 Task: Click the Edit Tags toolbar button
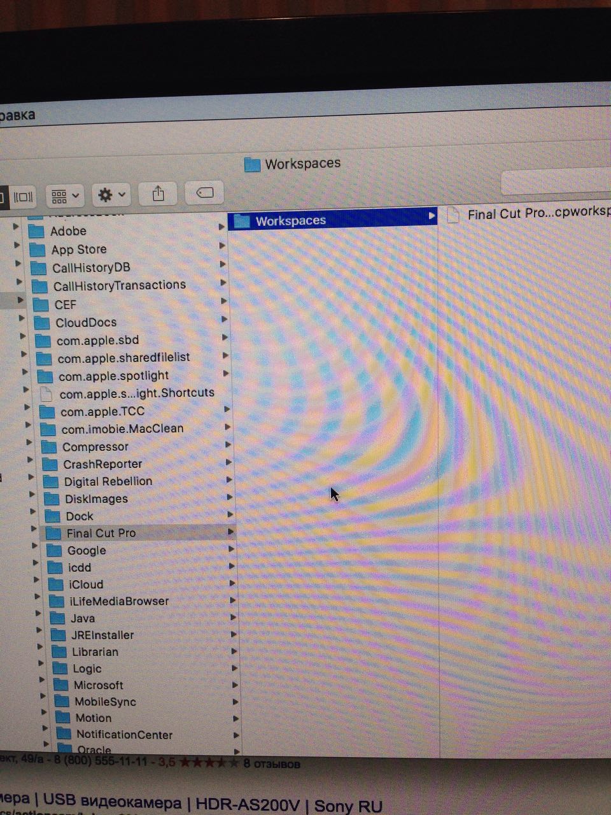204,192
